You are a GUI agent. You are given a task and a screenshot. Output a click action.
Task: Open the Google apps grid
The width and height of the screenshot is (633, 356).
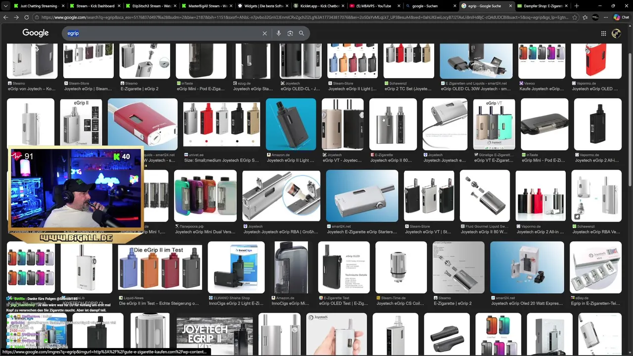[603, 33]
